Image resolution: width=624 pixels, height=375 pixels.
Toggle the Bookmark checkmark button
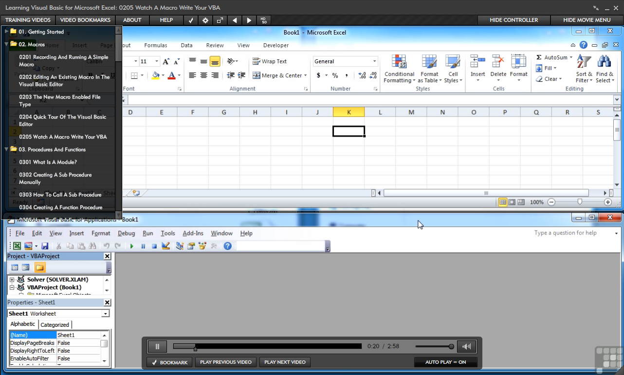(x=169, y=362)
